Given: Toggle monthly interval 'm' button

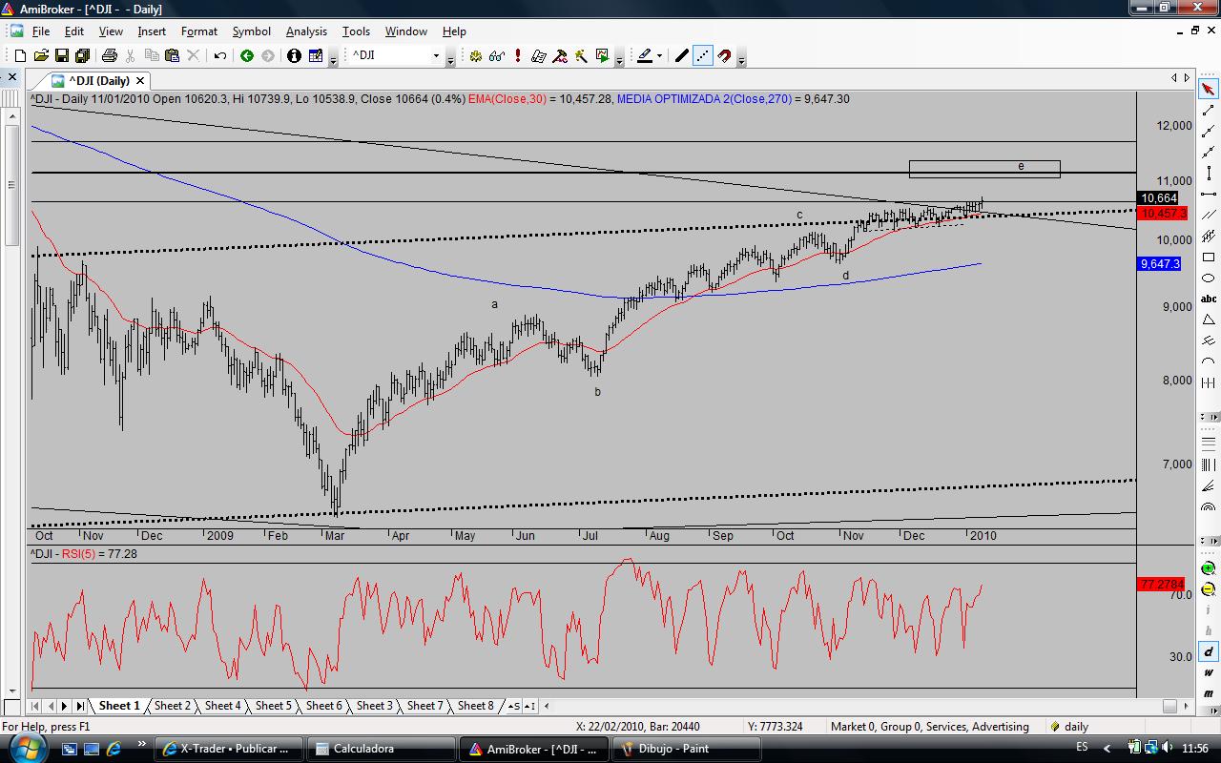Looking at the screenshot, I should click(1209, 693).
